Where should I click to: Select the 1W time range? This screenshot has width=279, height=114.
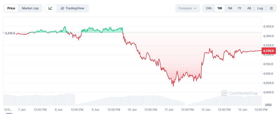click(x=220, y=8)
